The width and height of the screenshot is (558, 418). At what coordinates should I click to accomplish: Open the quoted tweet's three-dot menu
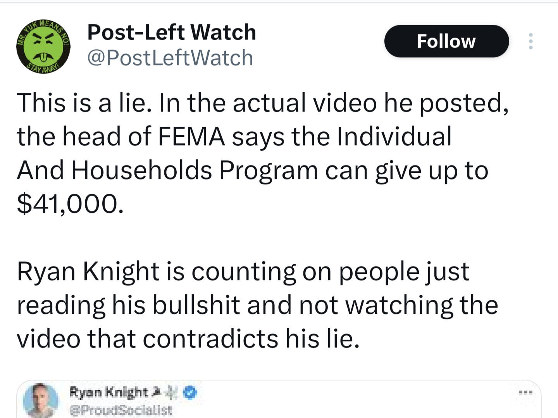(526, 393)
